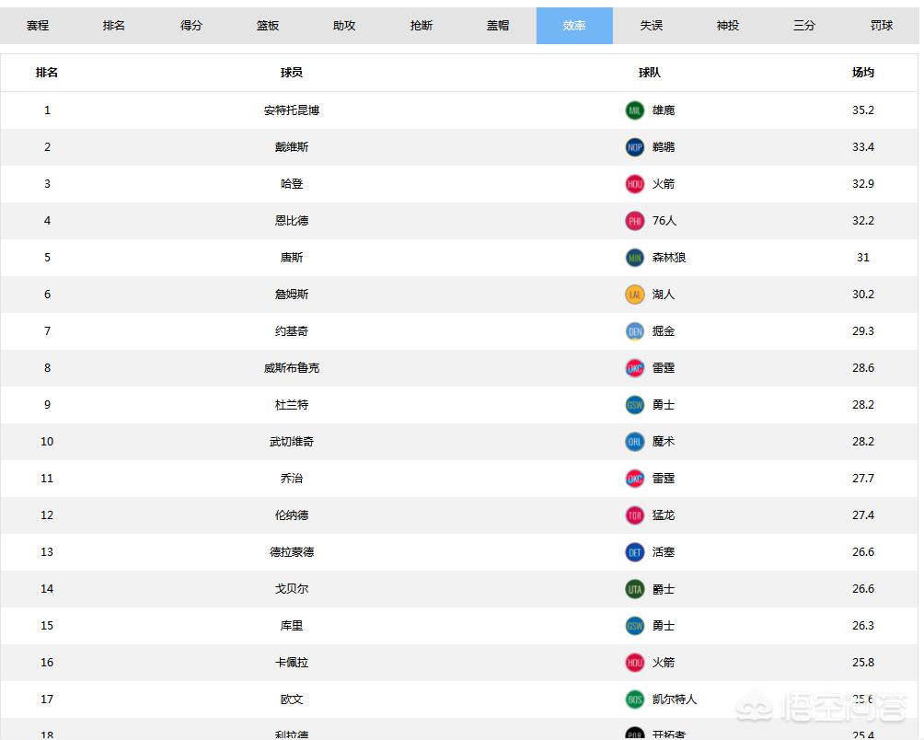Click the GSW logo in 库里's row
This screenshot has width=924, height=740.
point(635,626)
